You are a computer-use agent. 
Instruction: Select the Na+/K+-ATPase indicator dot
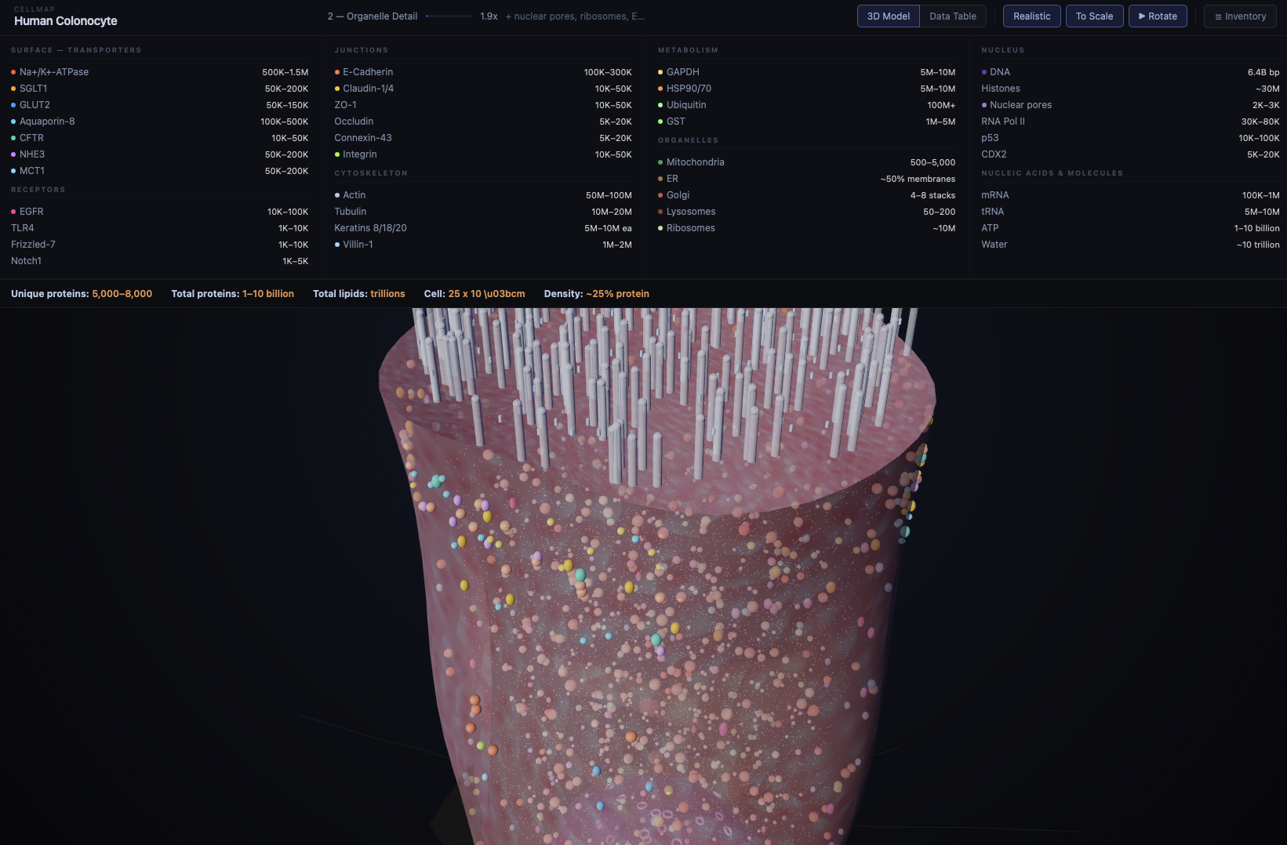pyautogui.click(x=13, y=71)
